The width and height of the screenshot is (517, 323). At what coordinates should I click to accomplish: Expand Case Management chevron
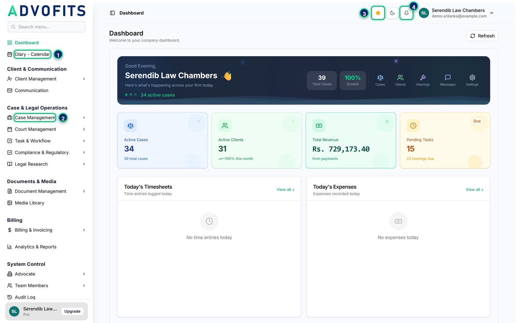click(84, 118)
